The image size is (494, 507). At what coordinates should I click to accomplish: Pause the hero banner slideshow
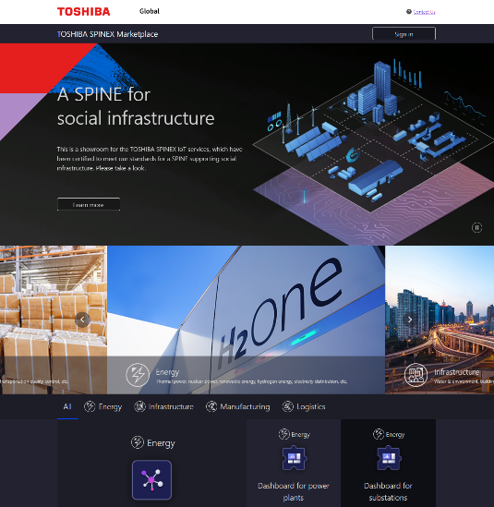[x=476, y=227]
